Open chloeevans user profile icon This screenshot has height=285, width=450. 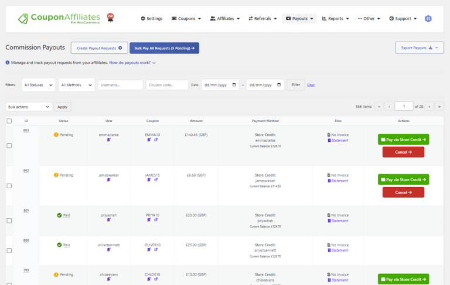click(109, 279)
